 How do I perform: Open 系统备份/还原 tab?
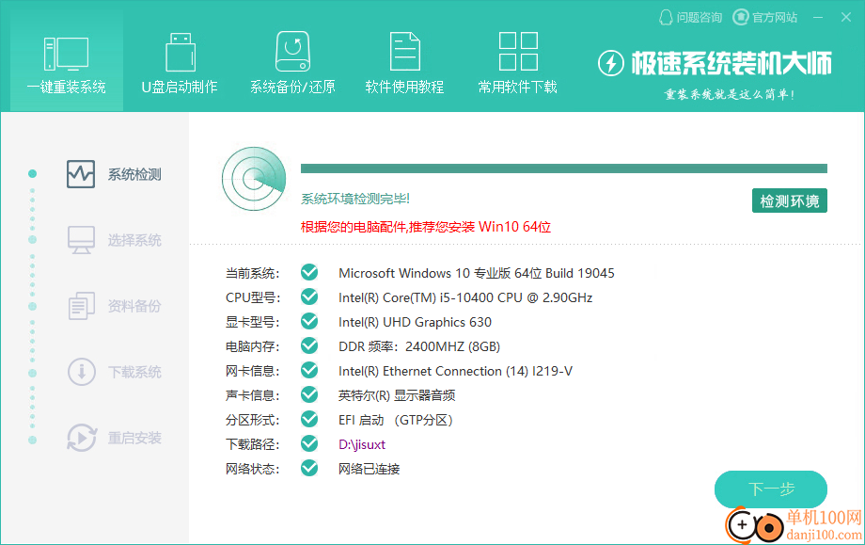pyautogui.click(x=292, y=62)
